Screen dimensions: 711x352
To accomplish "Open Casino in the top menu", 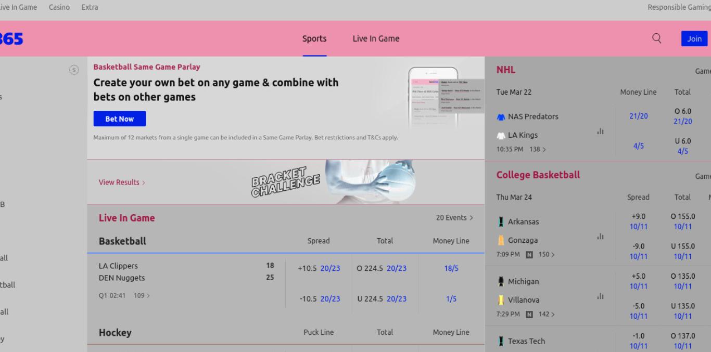I will (x=59, y=7).
